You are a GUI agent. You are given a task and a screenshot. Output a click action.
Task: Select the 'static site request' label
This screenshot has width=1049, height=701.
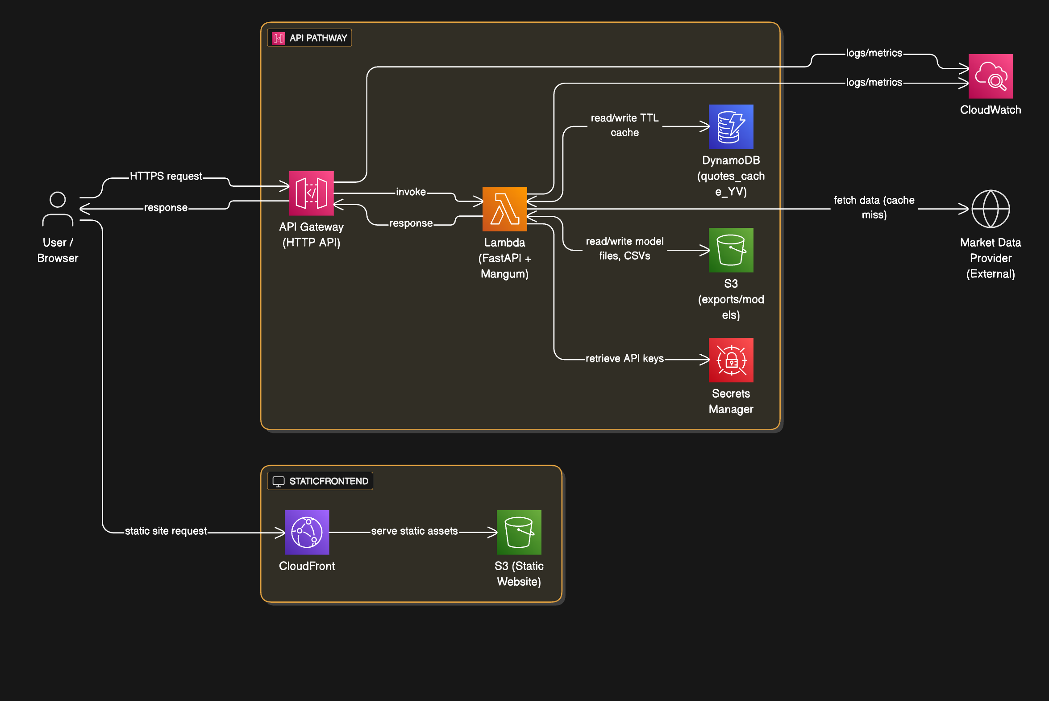166,531
